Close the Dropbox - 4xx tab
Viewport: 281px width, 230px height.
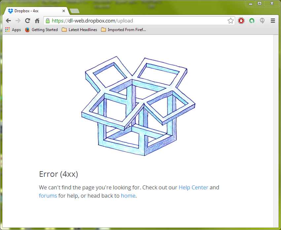click(x=64, y=11)
